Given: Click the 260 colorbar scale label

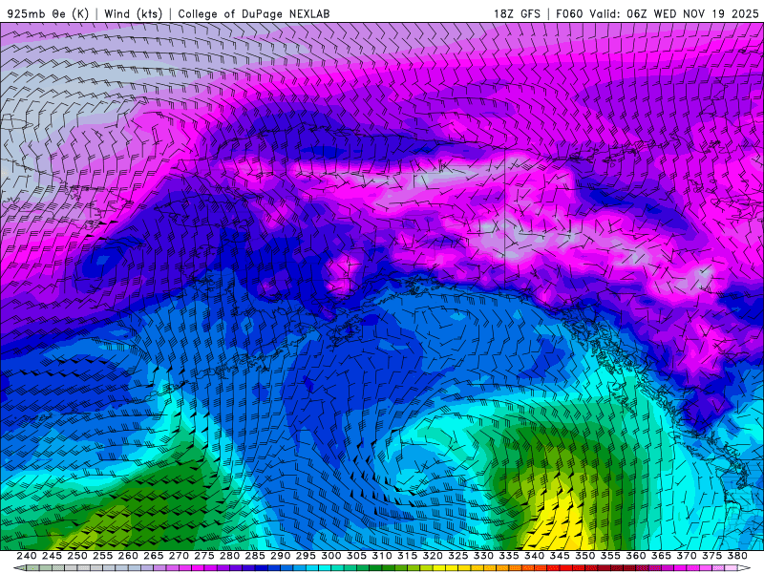Looking at the screenshot, I should pos(128,556).
